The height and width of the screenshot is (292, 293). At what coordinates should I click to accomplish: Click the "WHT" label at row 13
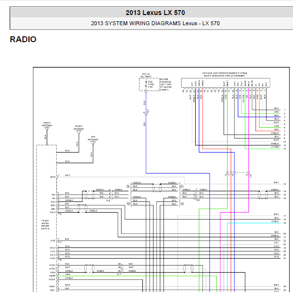pos(276,183)
